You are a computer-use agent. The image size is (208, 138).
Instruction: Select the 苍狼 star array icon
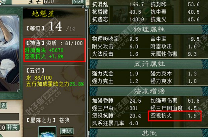(47, 132)
